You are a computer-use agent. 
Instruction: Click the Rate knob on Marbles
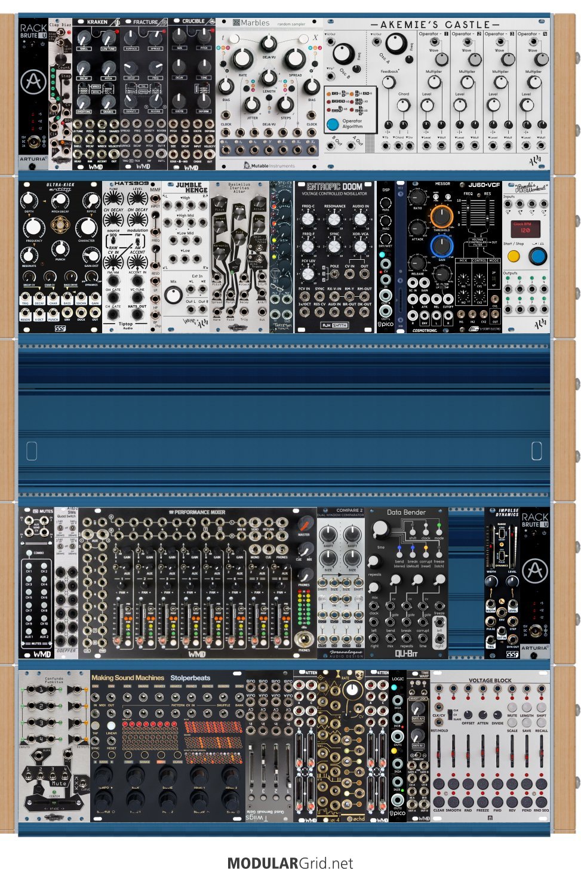pos(242,59)
